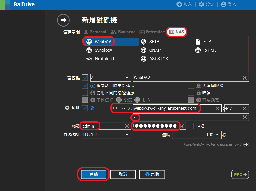Clear the WebDAV drive name field
Screen dimensions: 256x191
tap(245, 78)
